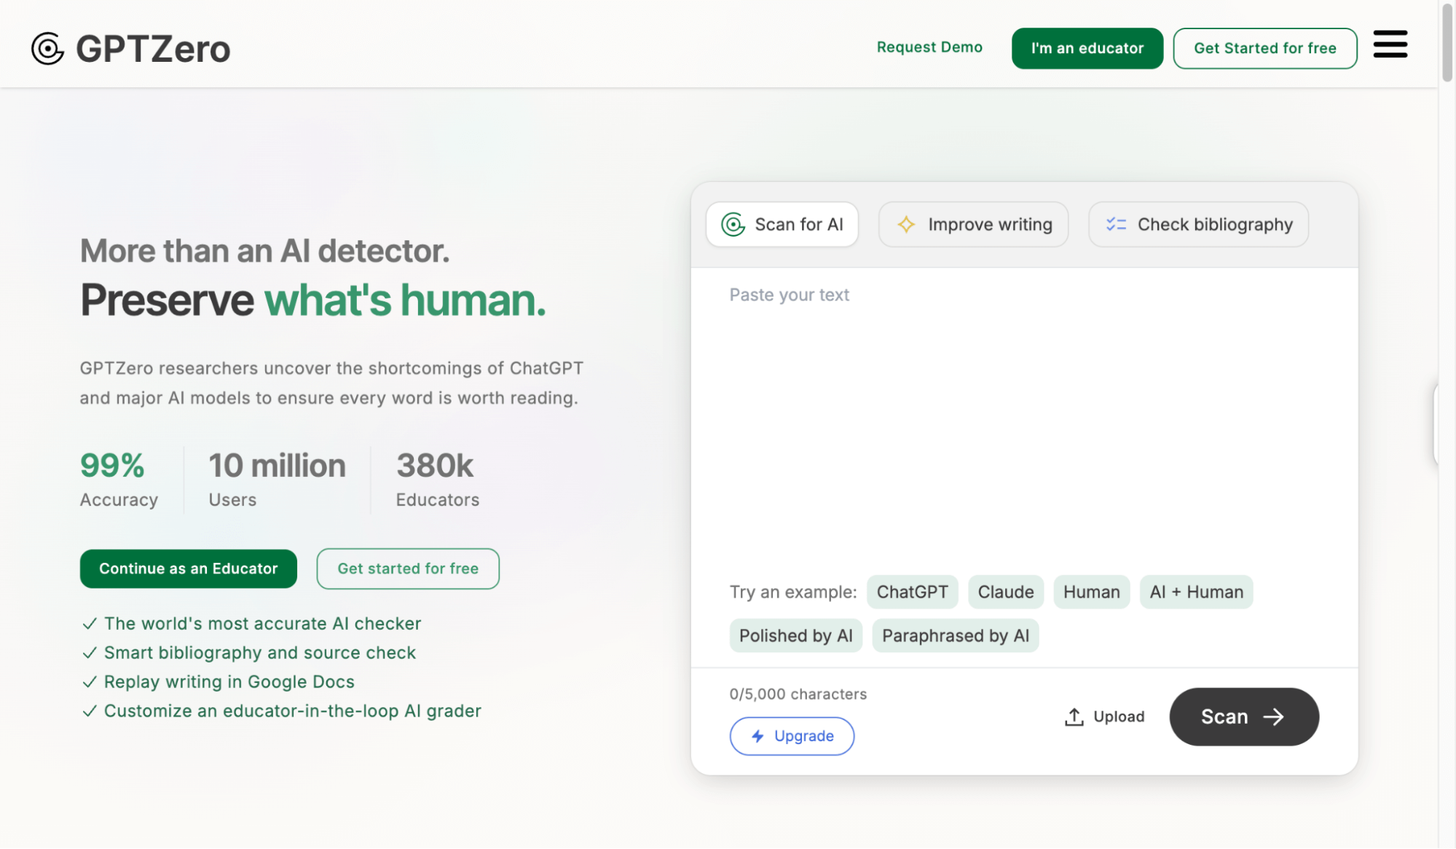Click Continue as an Educator button
Screen dimensions: 1456x849
(x=189, y=569)
